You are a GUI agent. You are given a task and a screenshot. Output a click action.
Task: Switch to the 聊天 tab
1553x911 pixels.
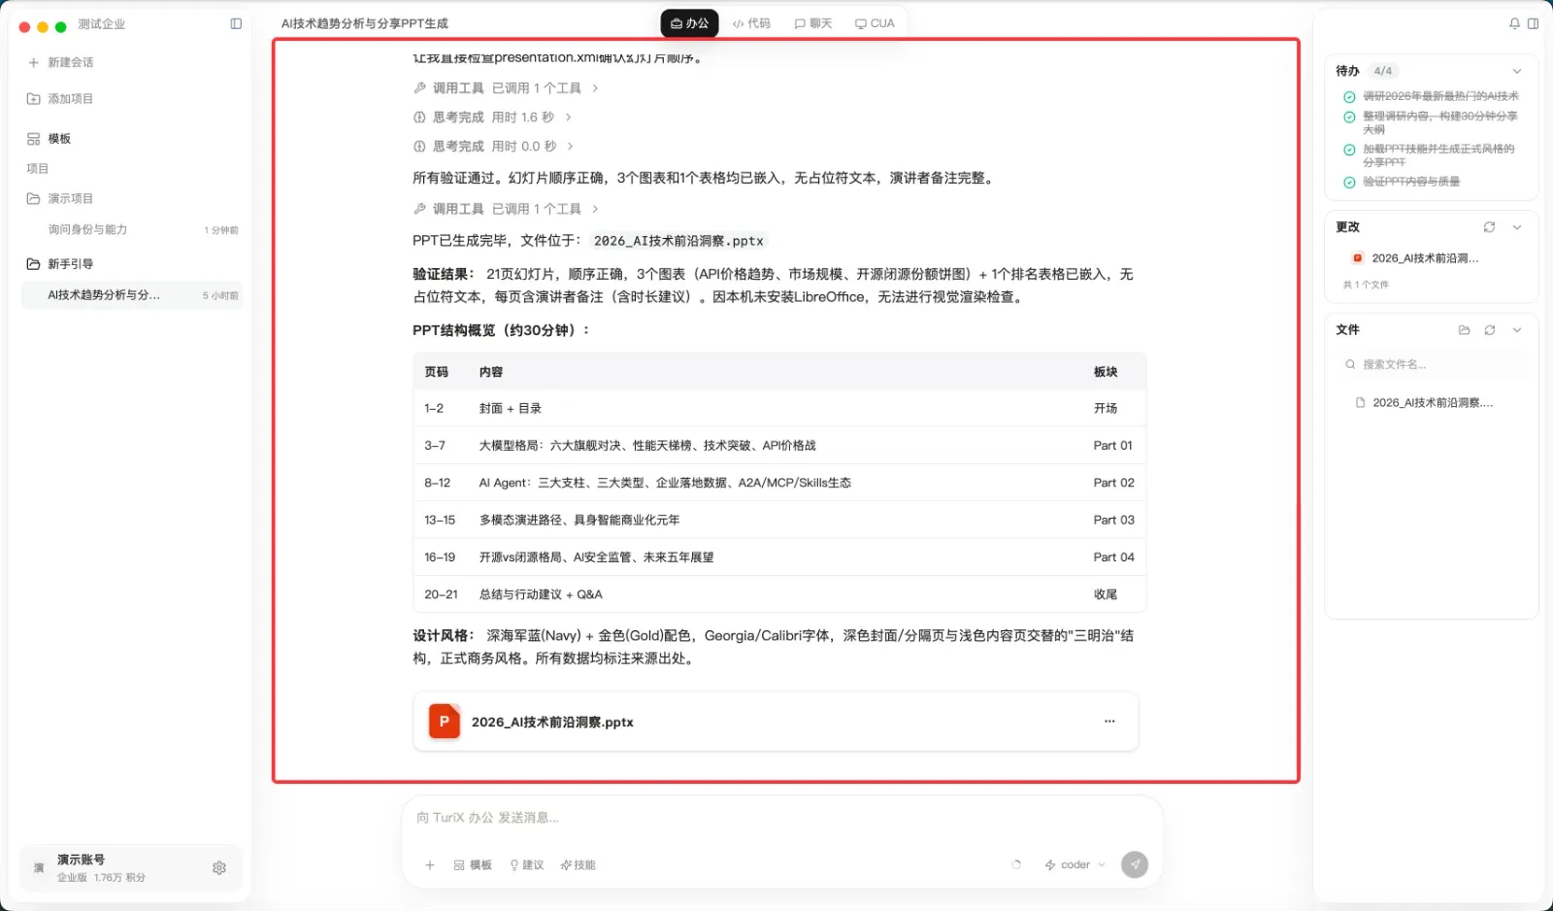pyautogui.click(x=813, y=23)
